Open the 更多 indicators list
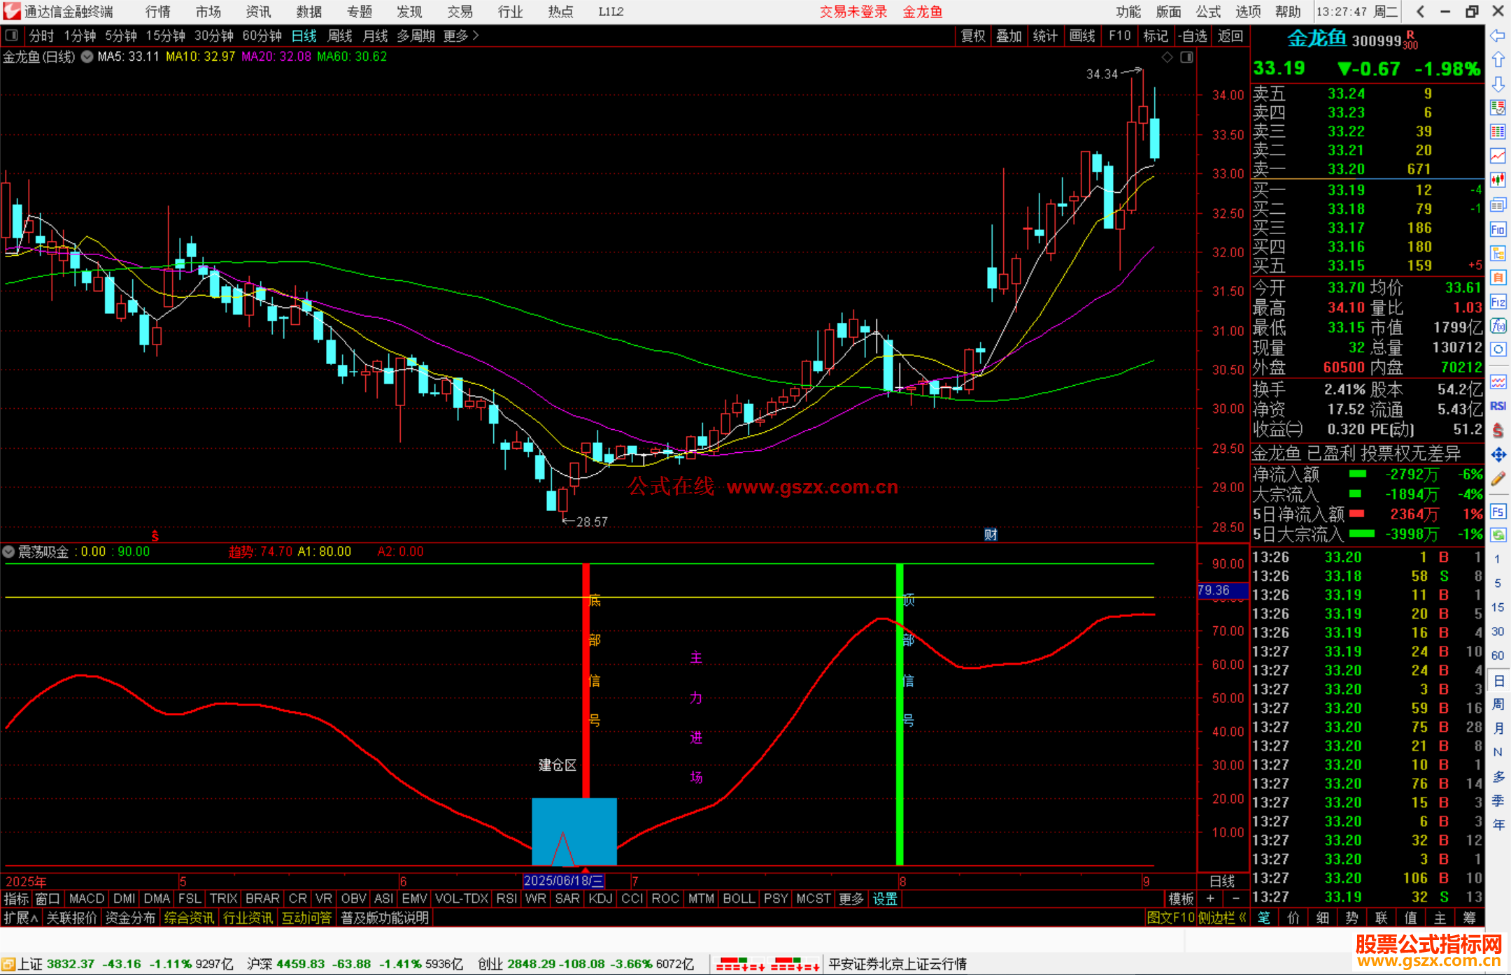Screen dimensions: 1511x975 (x=851, y=899)
